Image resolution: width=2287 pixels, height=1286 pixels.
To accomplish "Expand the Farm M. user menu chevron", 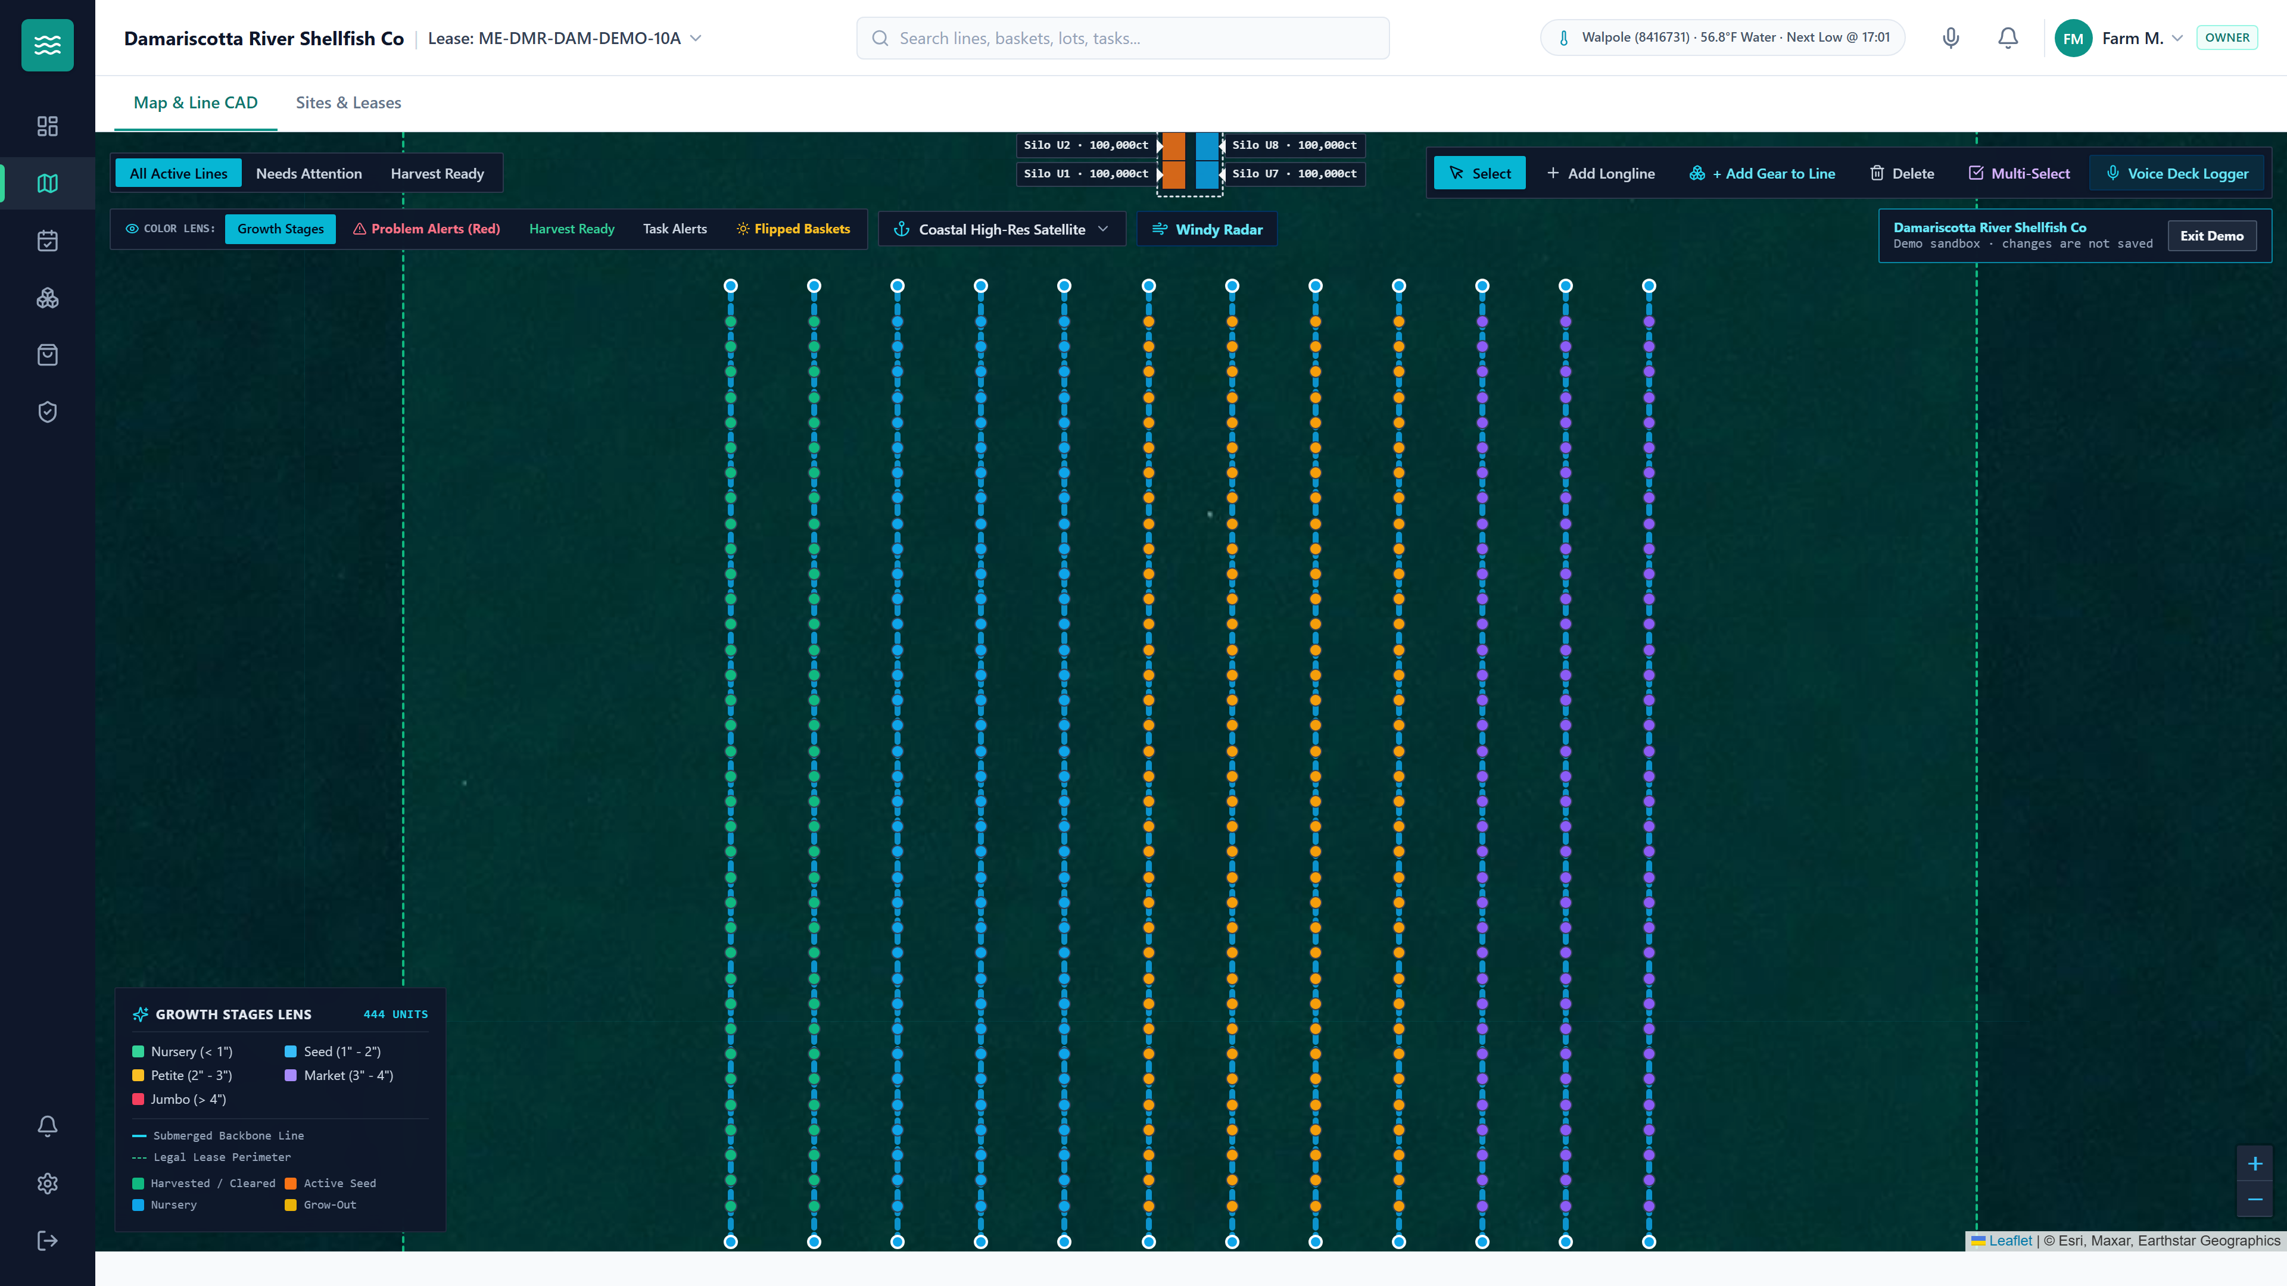I will [x=2177, y=38].
